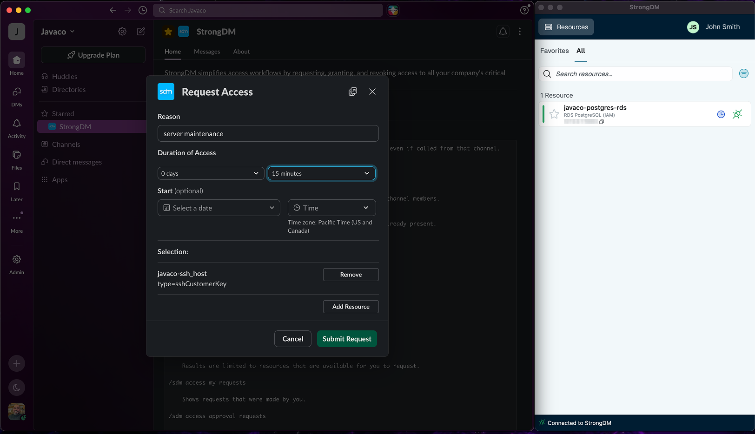Click the app icon beside Slack search

click(x=393, y=10)
